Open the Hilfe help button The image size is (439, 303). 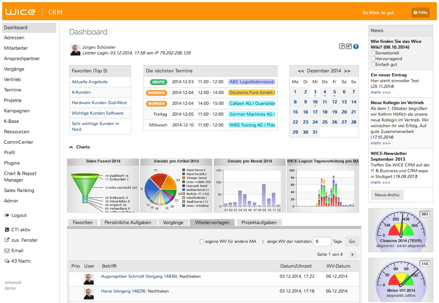(421, 13)
